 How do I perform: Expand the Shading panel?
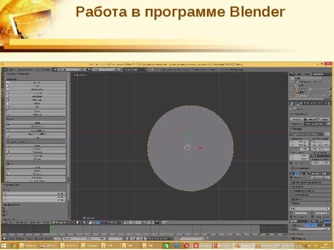(310, 186)
